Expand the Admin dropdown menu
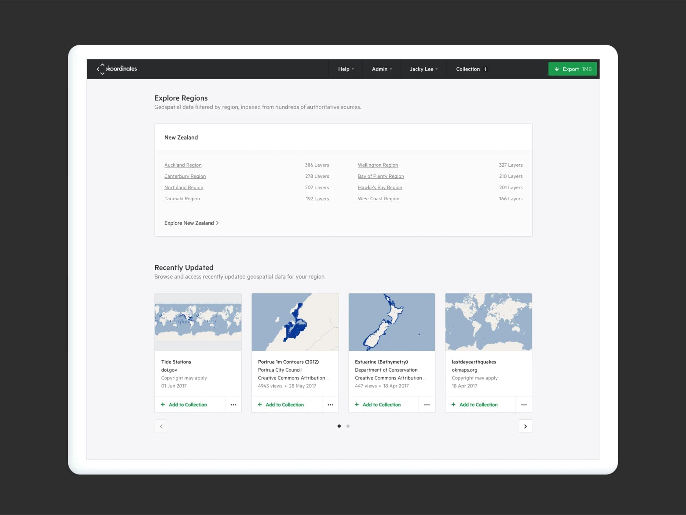686x515 pixels. click(381, 69)
